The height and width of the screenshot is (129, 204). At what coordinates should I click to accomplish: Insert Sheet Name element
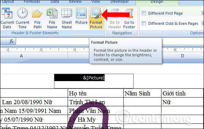coord(67,18)
